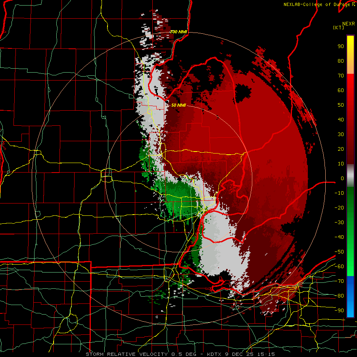Screen dimensions: 357x357
Task: Click the positive 40 knot scale label
Action: pyautogui.click(x=341, y=119)
